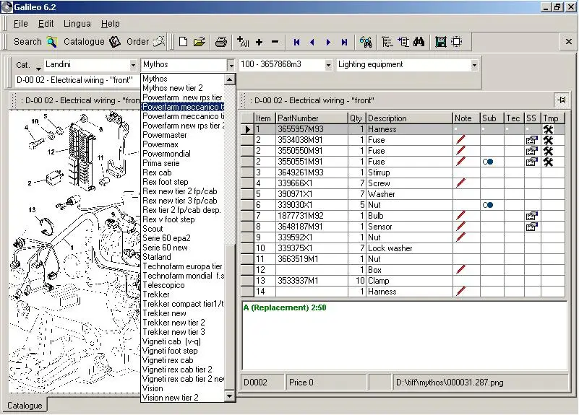Expand the Lighting equipment dropdown

pos(474,65)
